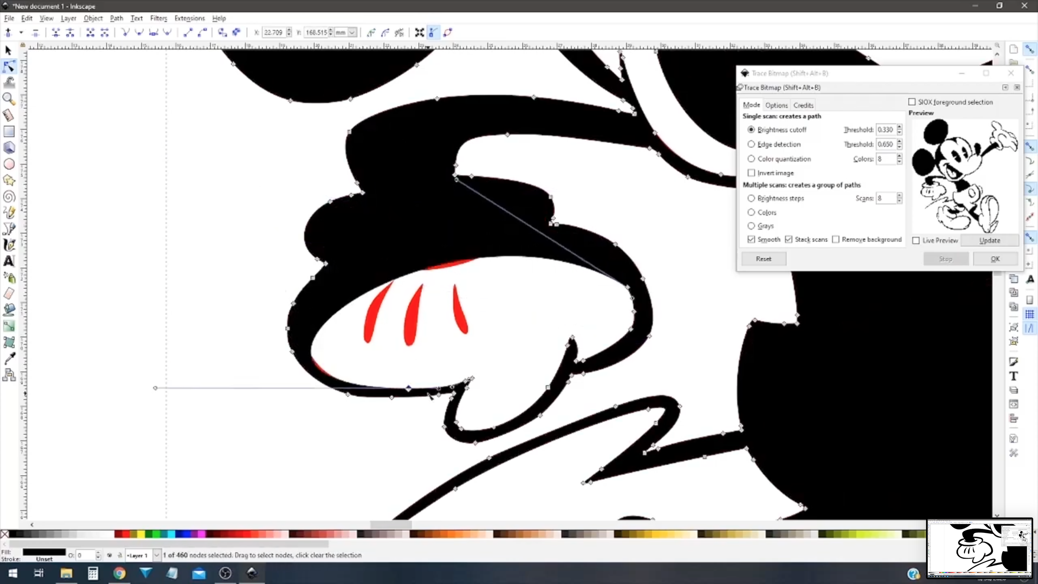1038x584 pixels.
Task: Open the Filters menu
Action: 159,18
